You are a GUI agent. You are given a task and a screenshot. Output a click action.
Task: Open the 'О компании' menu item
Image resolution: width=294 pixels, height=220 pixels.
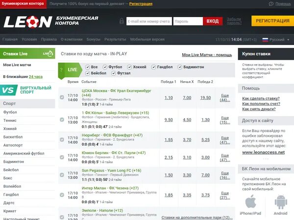point(72,39)
